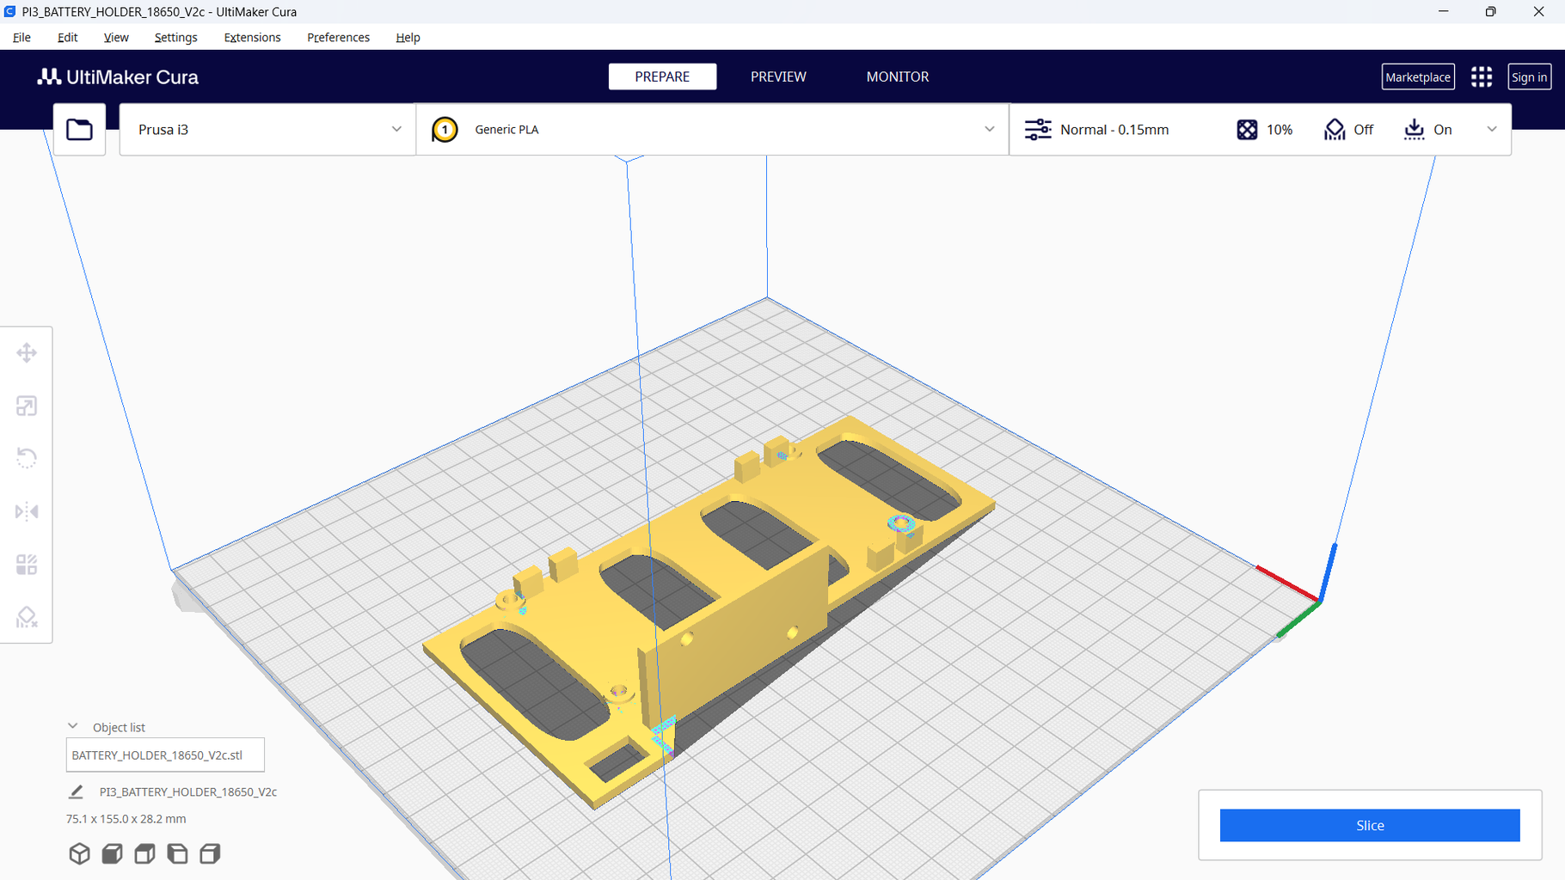Open a file using the folder icon
The image size is (1565, 880).
[x=78, y=129]
